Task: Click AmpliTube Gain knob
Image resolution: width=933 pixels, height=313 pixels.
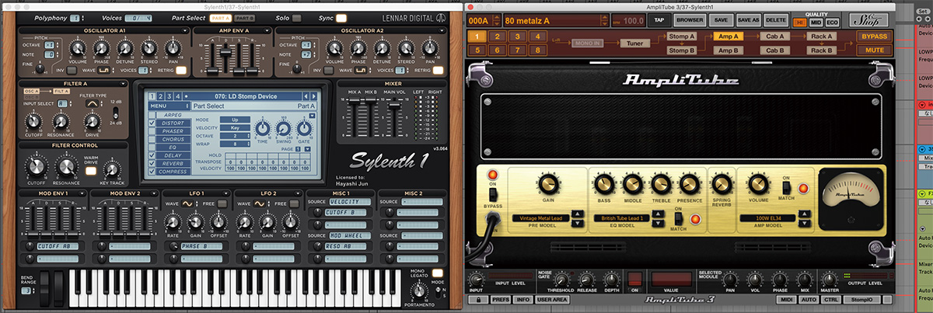Action: (547, 183)
